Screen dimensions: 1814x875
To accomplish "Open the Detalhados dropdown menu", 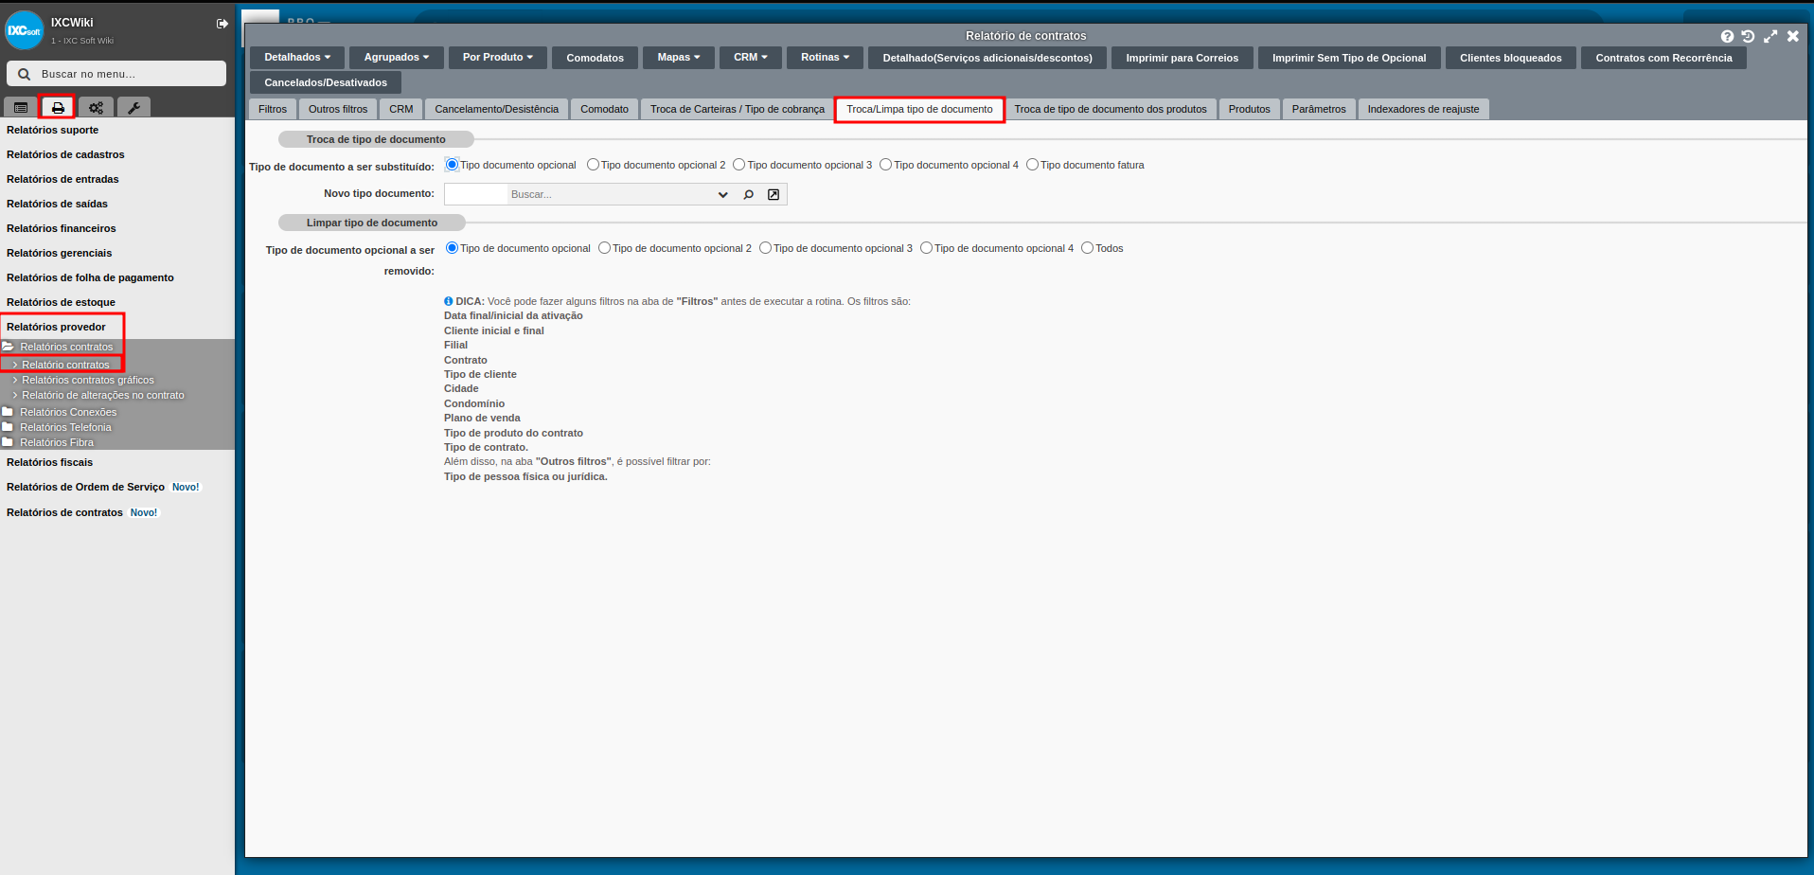I will click(x=297, y=58).
